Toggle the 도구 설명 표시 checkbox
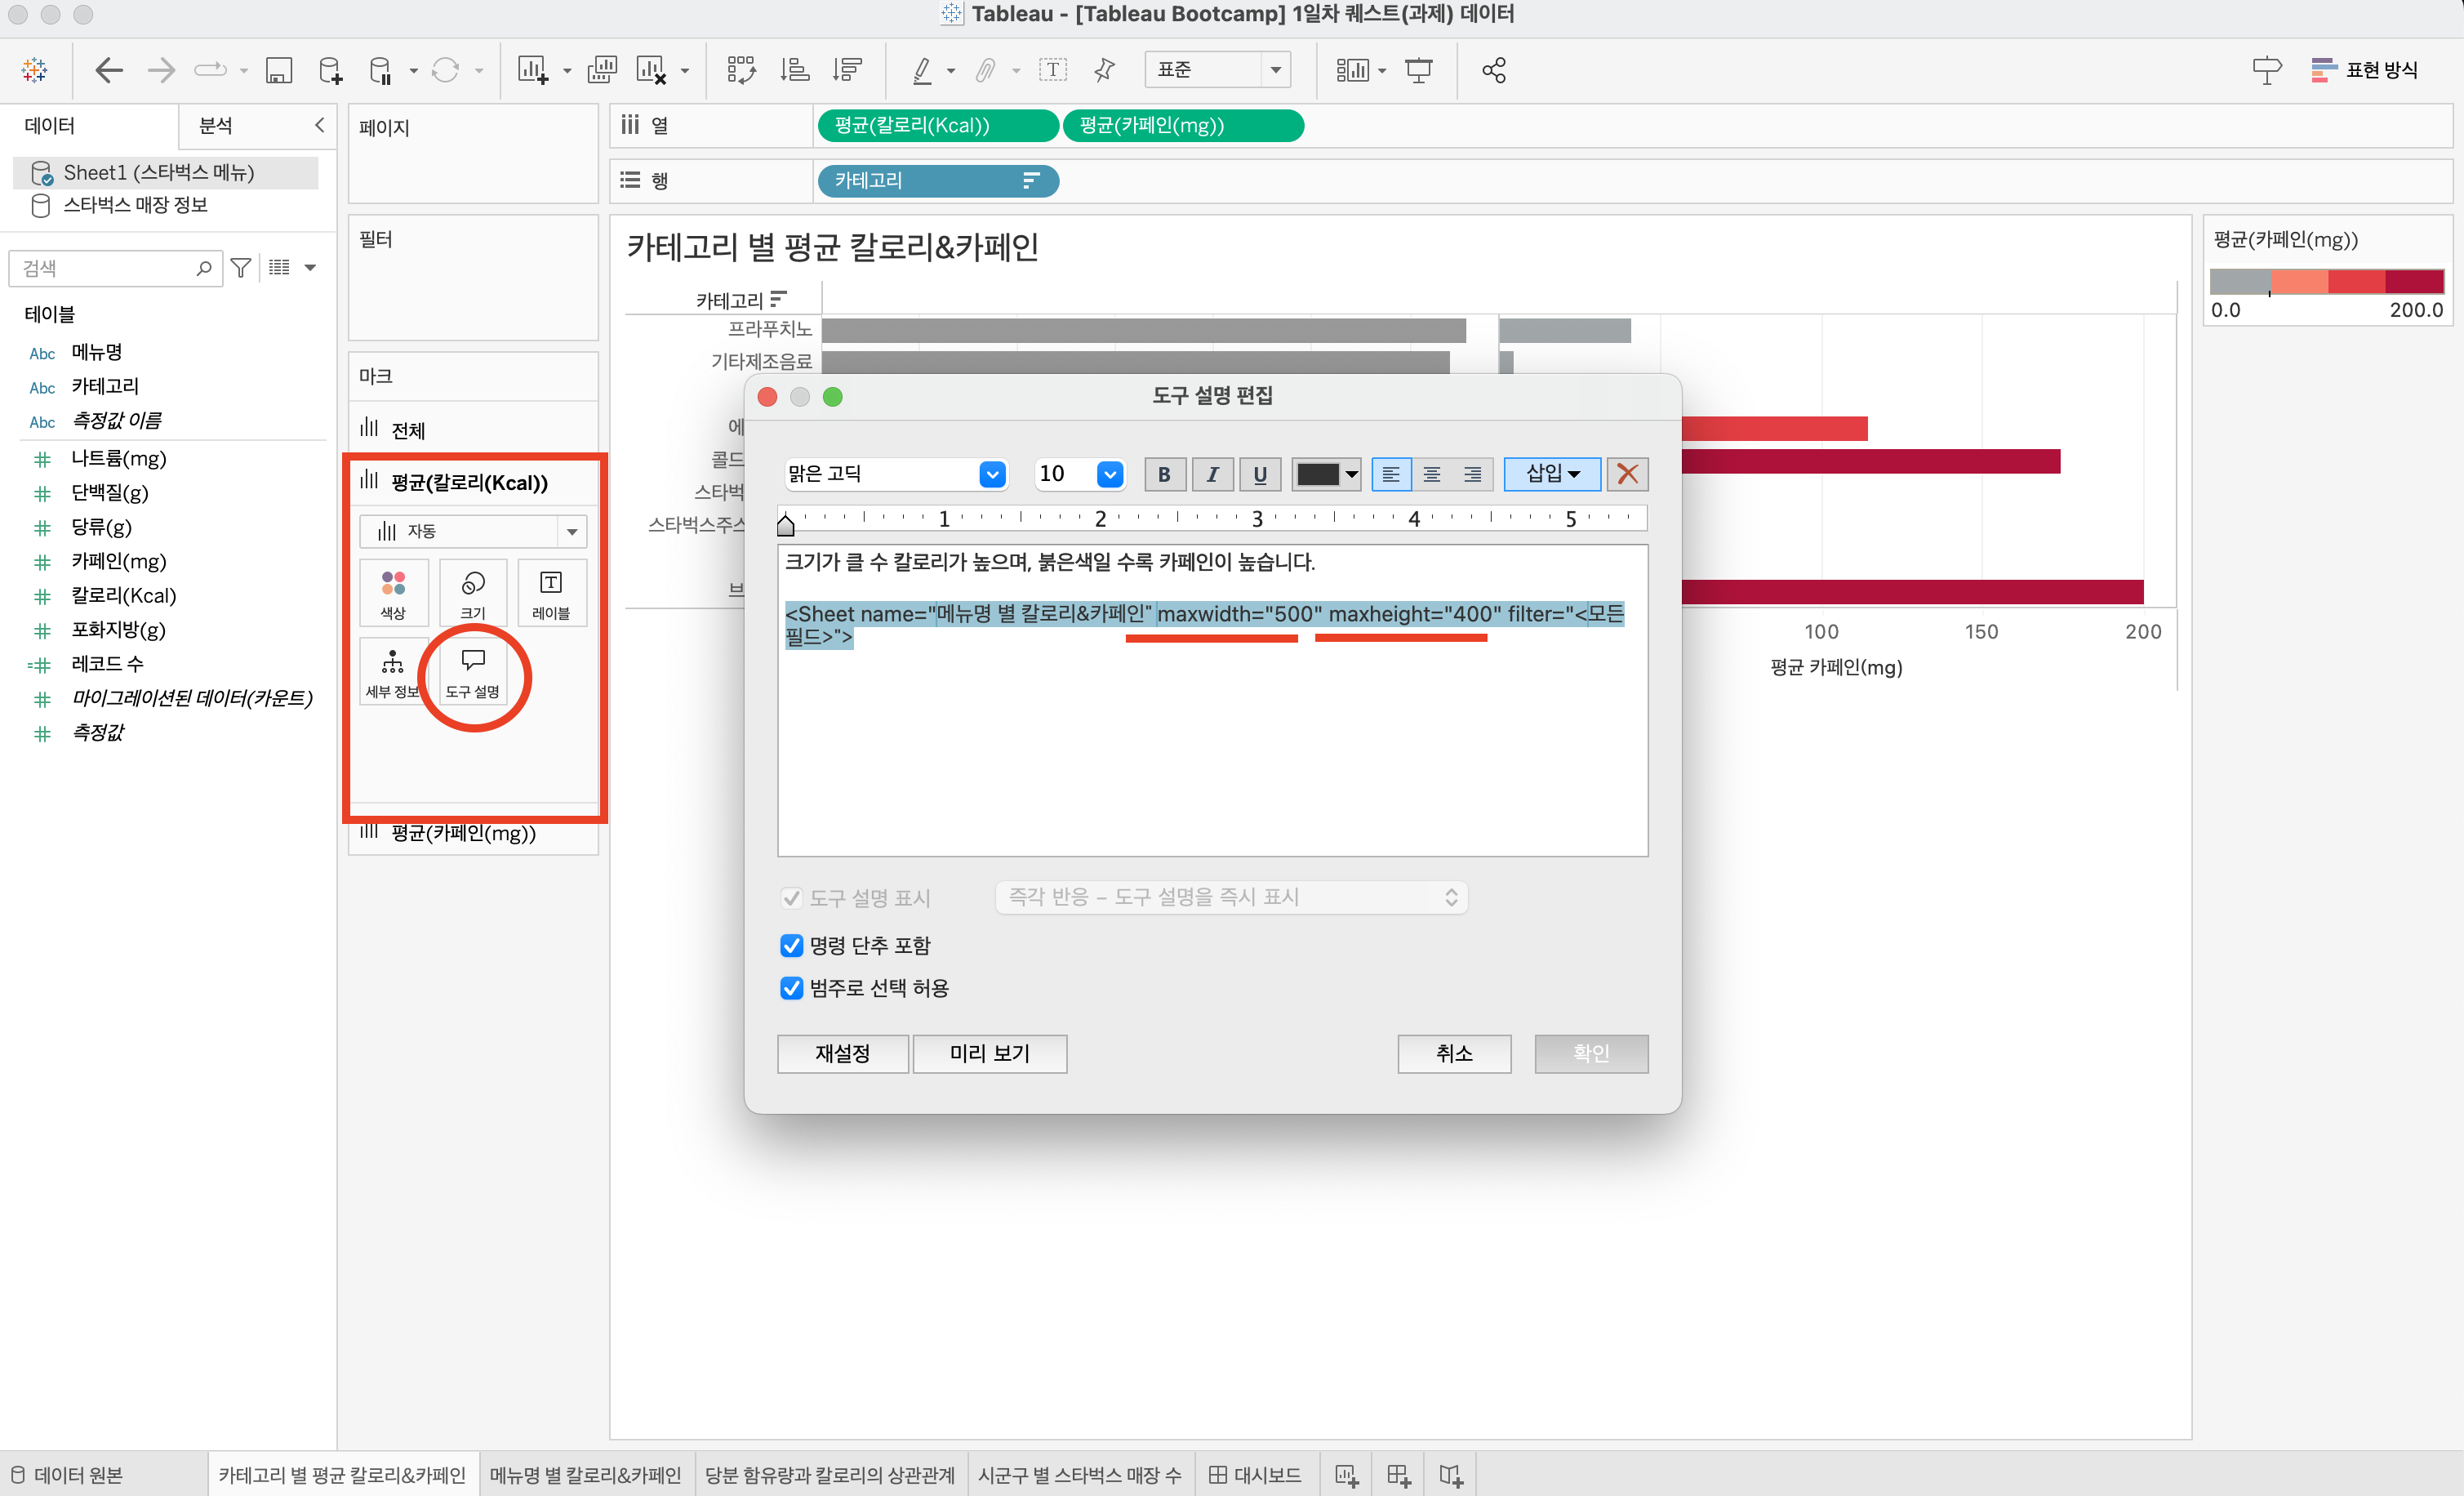 (x=791, y=898)
